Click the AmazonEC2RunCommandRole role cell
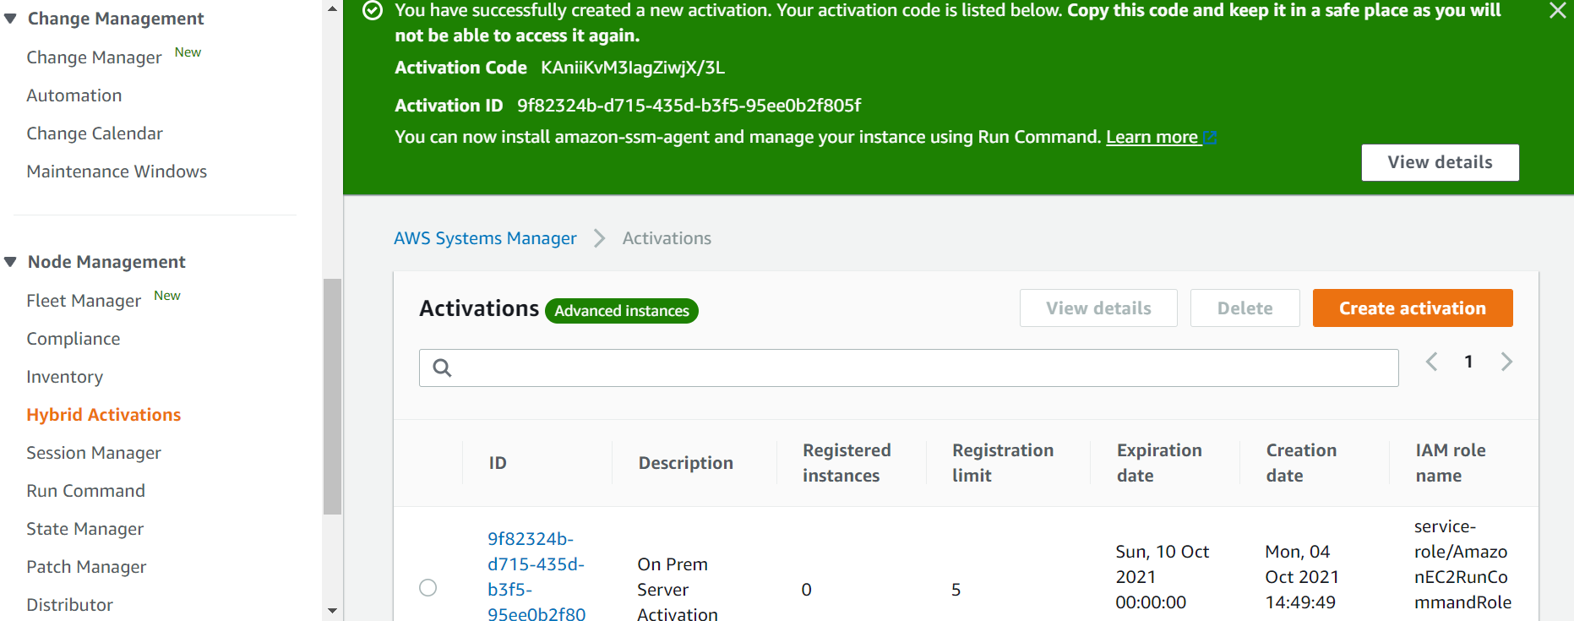Image resolution: width=1574 pixels, height=621 pixels. click(x=1462, y=564)
